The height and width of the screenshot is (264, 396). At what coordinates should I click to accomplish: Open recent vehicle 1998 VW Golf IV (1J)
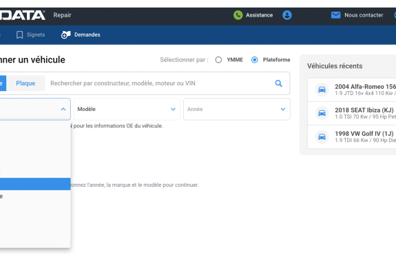click(351, 136)
